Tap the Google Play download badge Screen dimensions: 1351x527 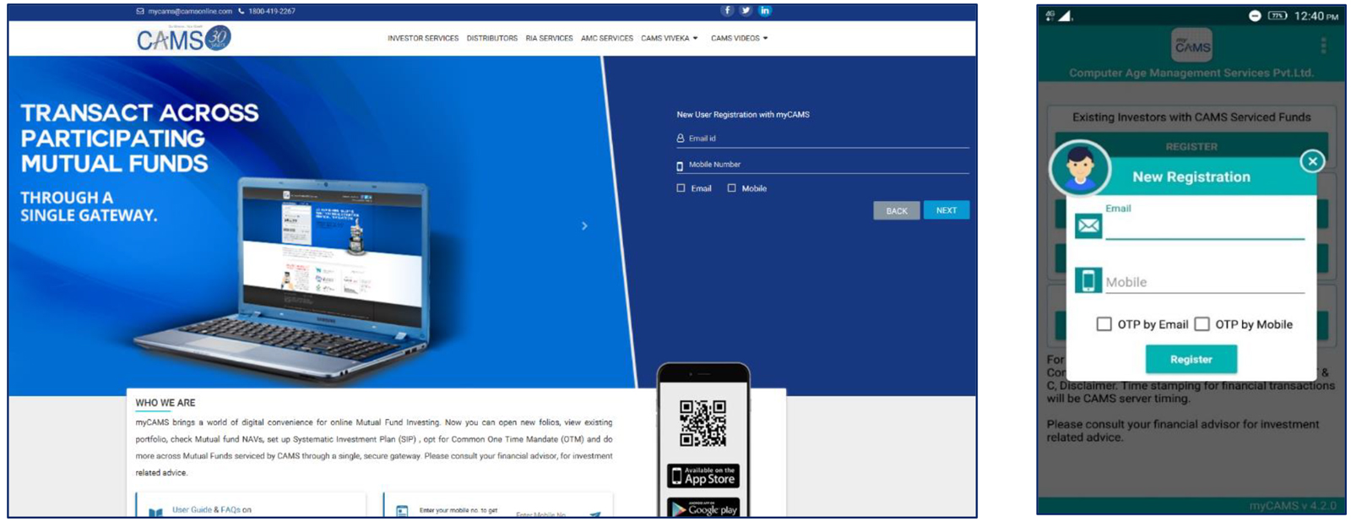703,508
